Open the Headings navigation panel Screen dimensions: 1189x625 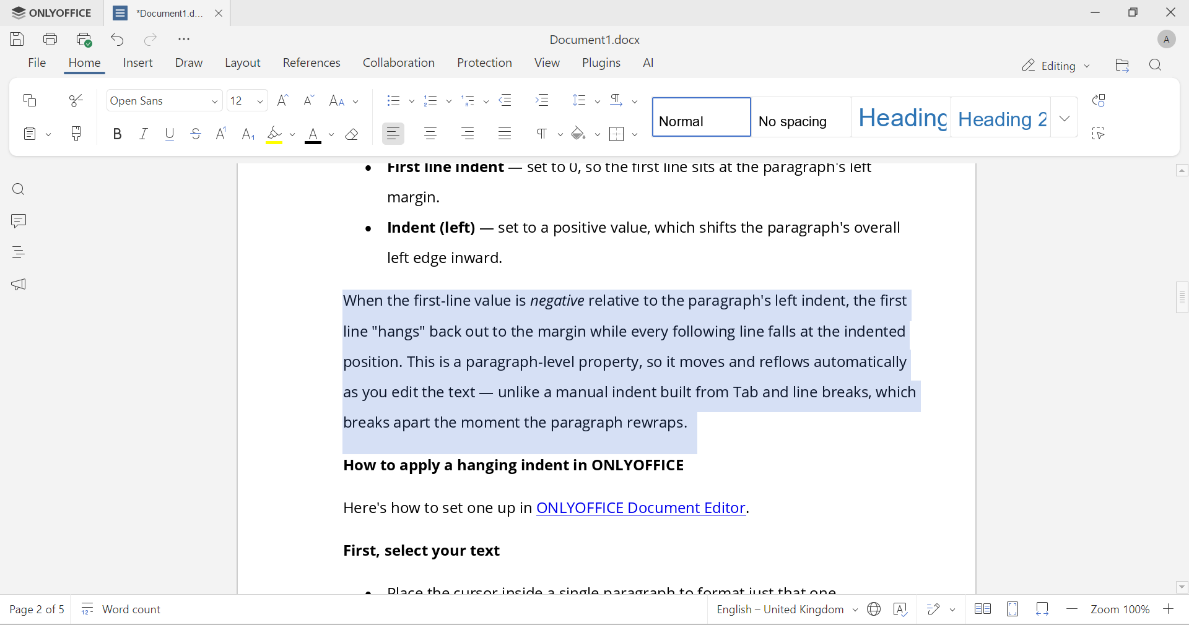[19, 252]
